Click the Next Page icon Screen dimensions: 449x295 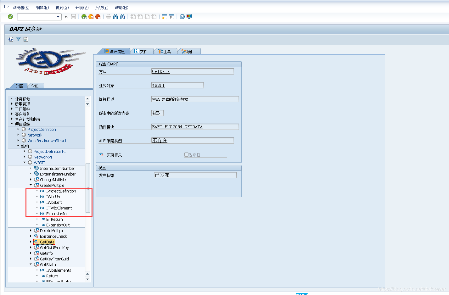147,17
